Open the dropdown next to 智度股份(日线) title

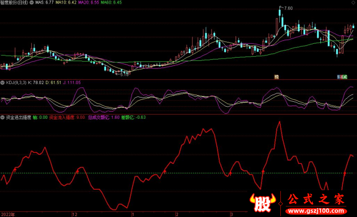pyautogui.click(x=32, y=3)
